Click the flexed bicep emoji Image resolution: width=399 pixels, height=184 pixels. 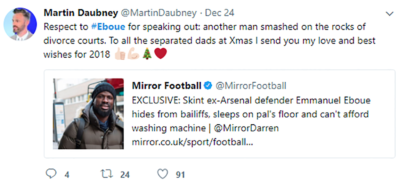coord(133,55)
